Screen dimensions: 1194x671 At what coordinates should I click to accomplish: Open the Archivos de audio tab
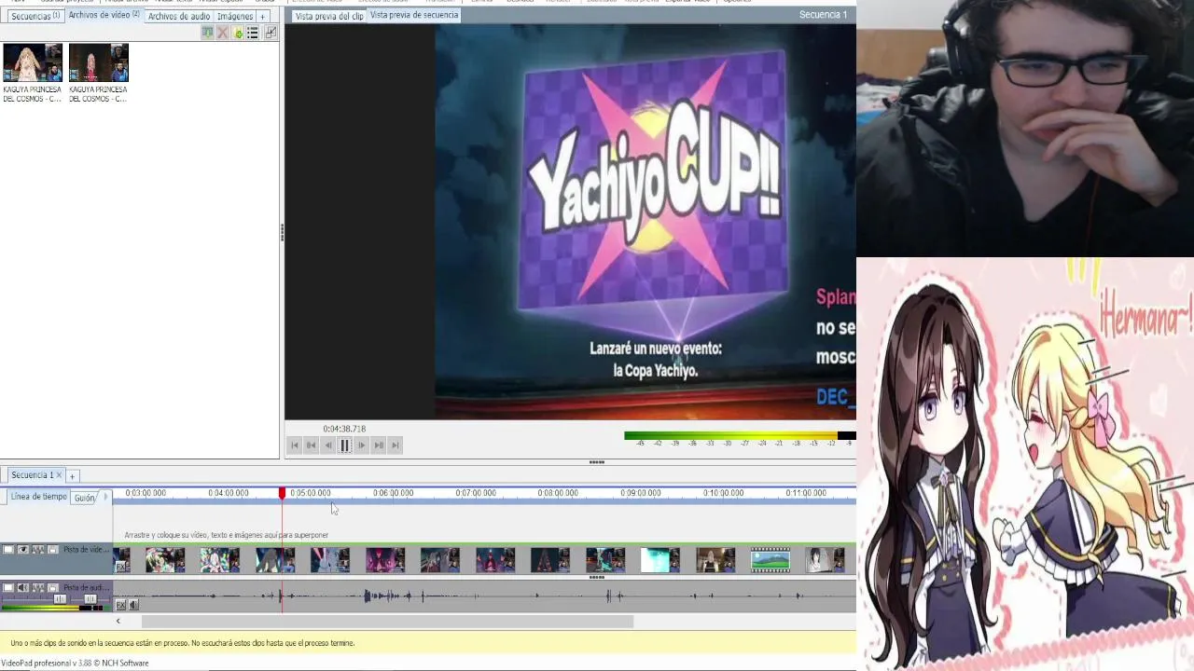point(179,16)
